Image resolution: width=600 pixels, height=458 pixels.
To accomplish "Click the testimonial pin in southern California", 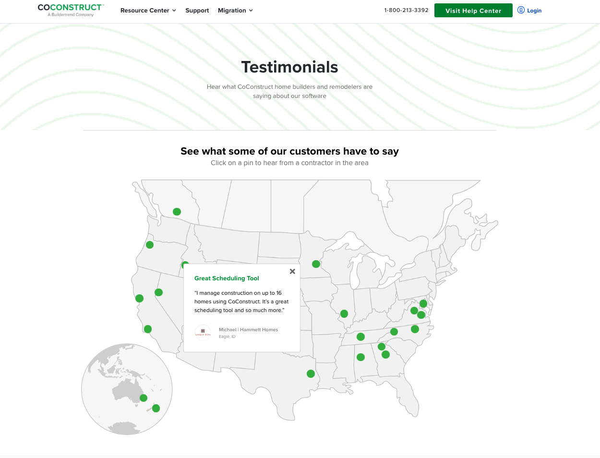I will point(147,329).
